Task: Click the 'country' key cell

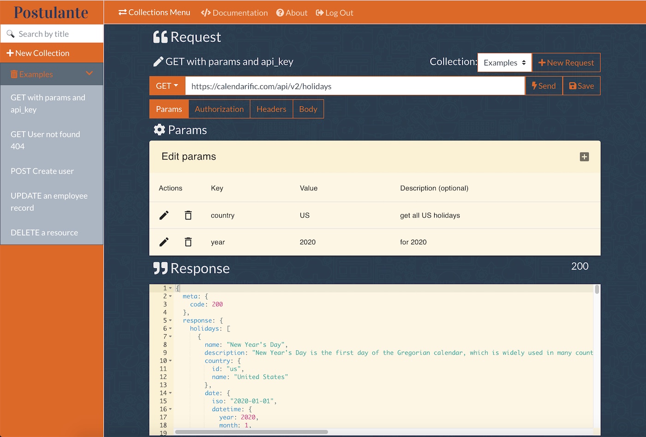Action: tap(222, 215)
